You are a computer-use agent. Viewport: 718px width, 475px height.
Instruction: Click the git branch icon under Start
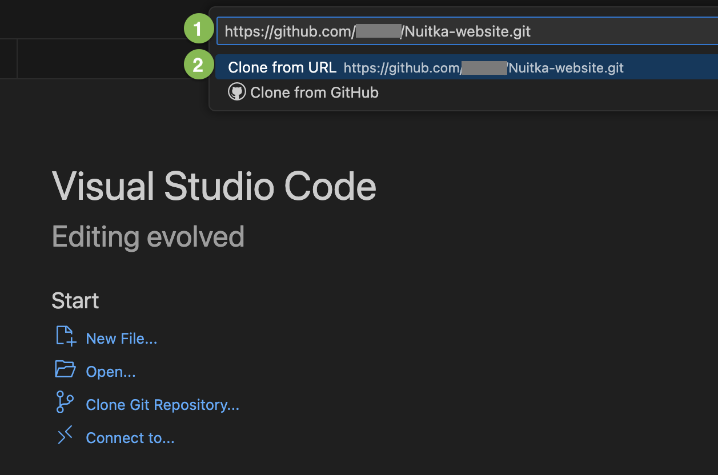[65, 402]
